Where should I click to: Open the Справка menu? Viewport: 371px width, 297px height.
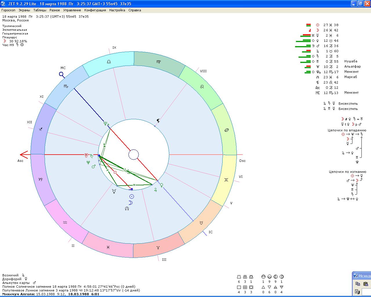(134, 10)
